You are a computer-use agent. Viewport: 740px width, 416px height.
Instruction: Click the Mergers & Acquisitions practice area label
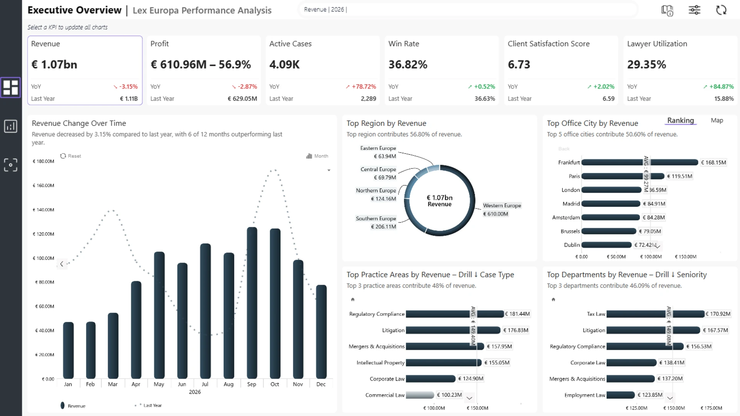click(377, 347)
